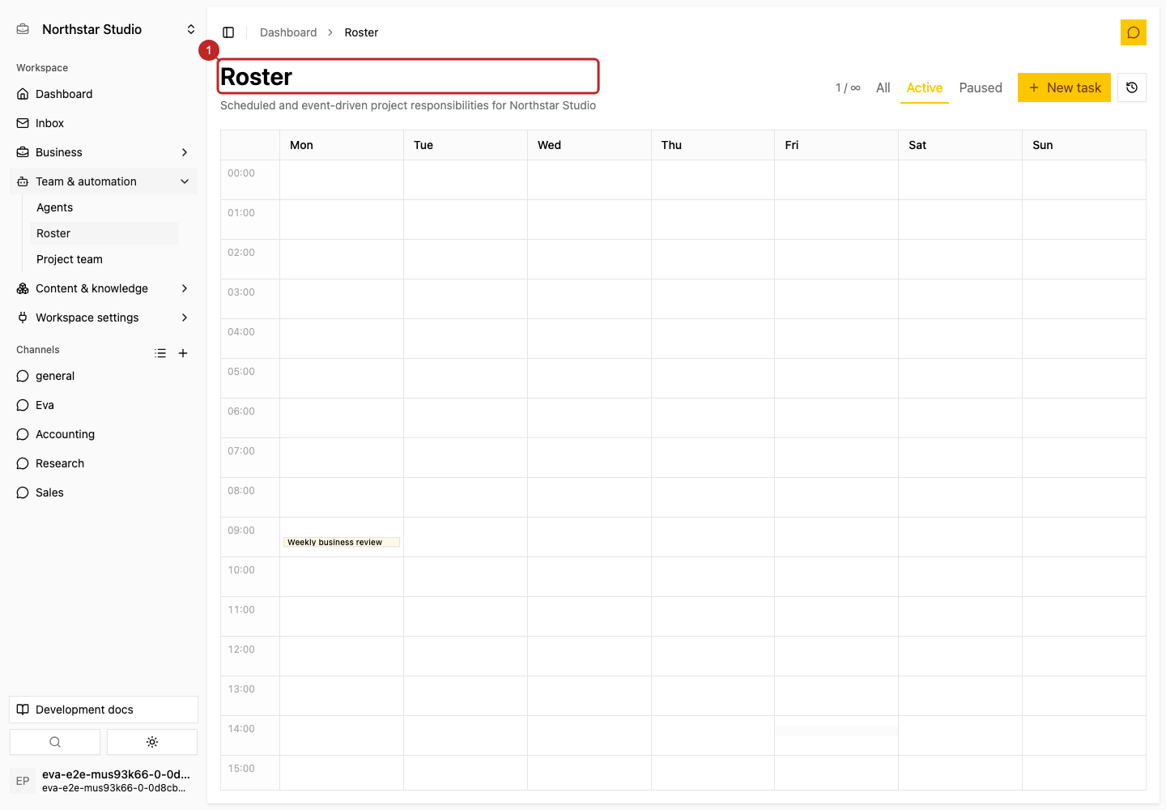Click the 1 / ∞ task counter
Image resolution: width=1166 pixels, height=810 pixels.
tap(848, 87)
